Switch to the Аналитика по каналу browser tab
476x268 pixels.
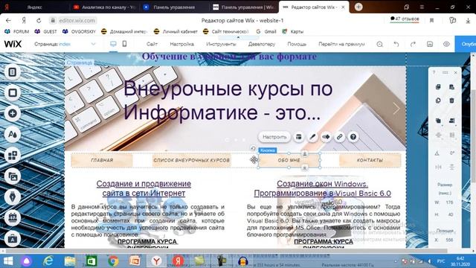click(104, 7)
